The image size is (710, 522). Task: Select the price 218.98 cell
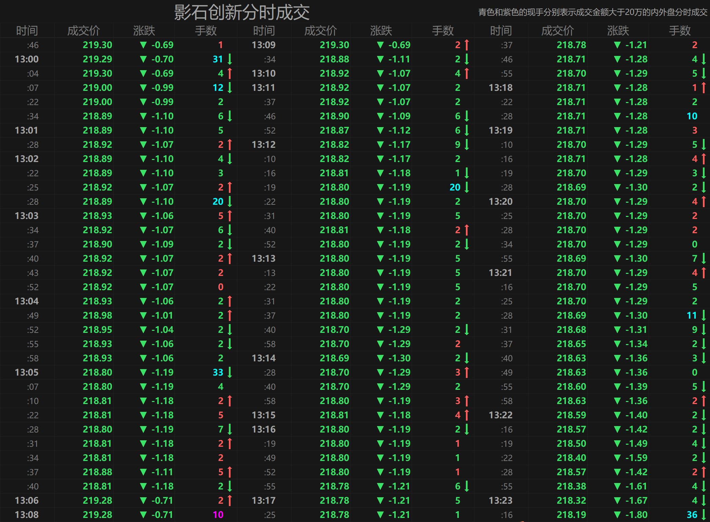tap(97, 315)
